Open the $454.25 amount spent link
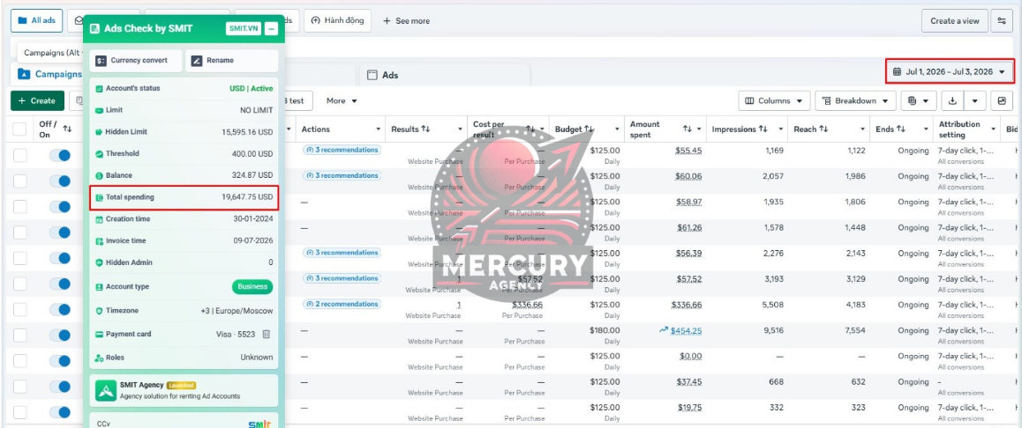The height and width of the screenshot is (428, 1022). coord(686,330)
